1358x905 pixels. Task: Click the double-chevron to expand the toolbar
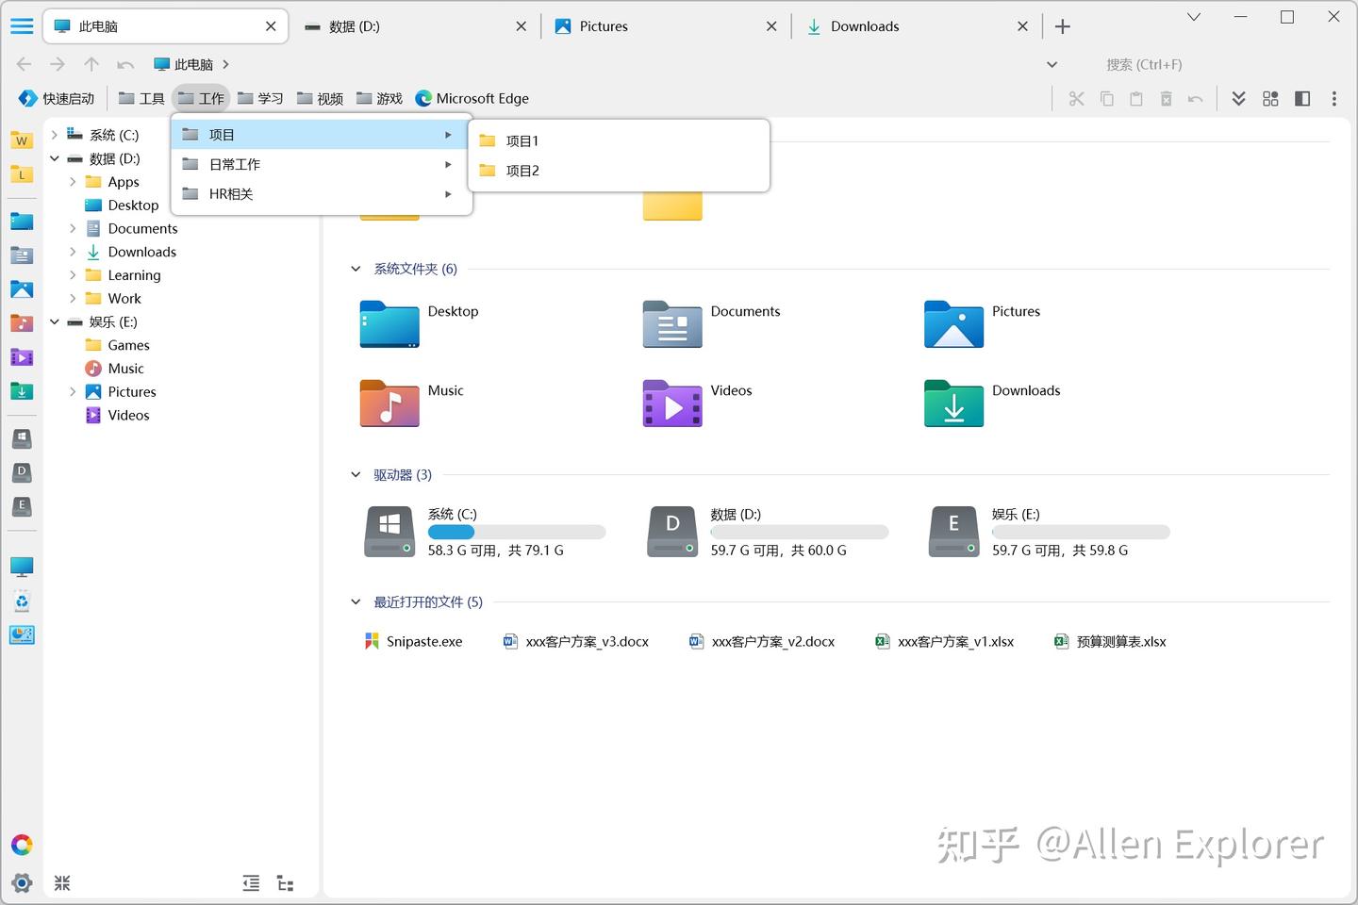tap(1238, 98)
